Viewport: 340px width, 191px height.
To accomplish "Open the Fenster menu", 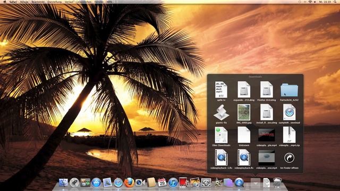I will tap(99, 2).
